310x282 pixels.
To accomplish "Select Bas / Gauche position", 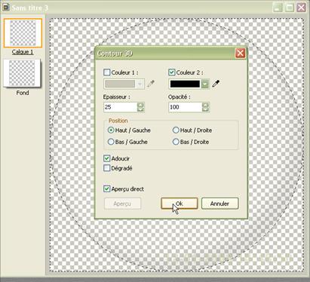I will [111, 142].
